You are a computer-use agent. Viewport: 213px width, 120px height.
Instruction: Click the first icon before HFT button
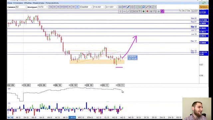tap(120, 7)
